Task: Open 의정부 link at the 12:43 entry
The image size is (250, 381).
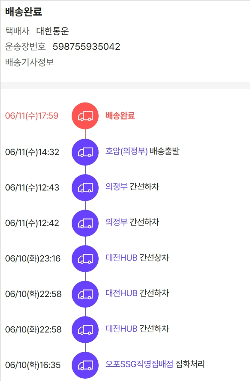Action: pos(116,187)
